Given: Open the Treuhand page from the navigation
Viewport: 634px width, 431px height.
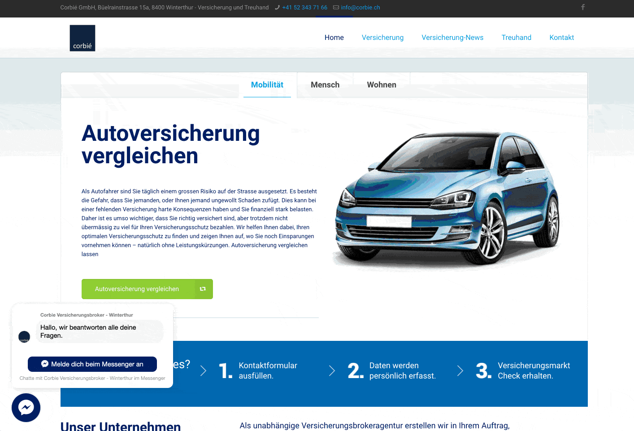Looking at the screenshot, I should pos(516,38).
